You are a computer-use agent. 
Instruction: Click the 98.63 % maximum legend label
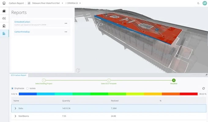203,94
